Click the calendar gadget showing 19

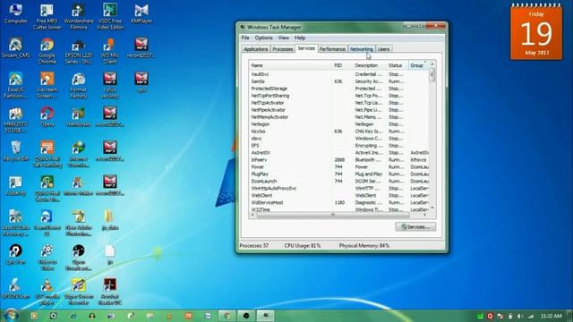coord(536,32)
